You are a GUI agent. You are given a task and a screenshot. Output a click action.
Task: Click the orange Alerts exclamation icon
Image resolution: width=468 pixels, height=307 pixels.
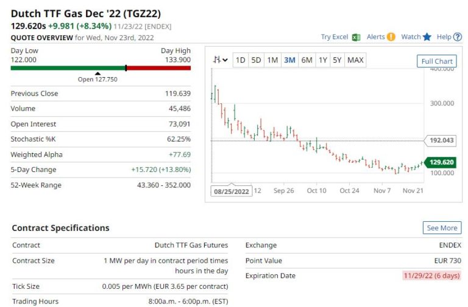(391, 37)
